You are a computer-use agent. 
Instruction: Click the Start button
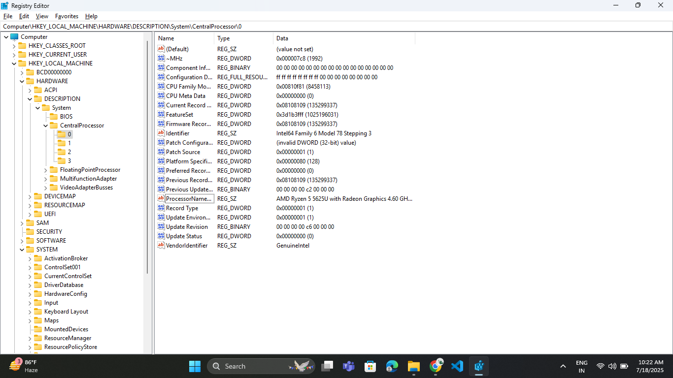point(195,366)
